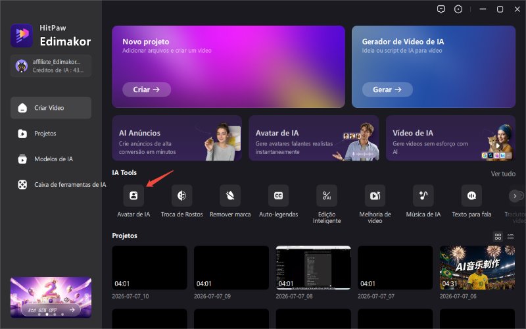Open project thumbnail 2026-07-07_09
Viewport: 526px width, 329px height.
point(231,268)
